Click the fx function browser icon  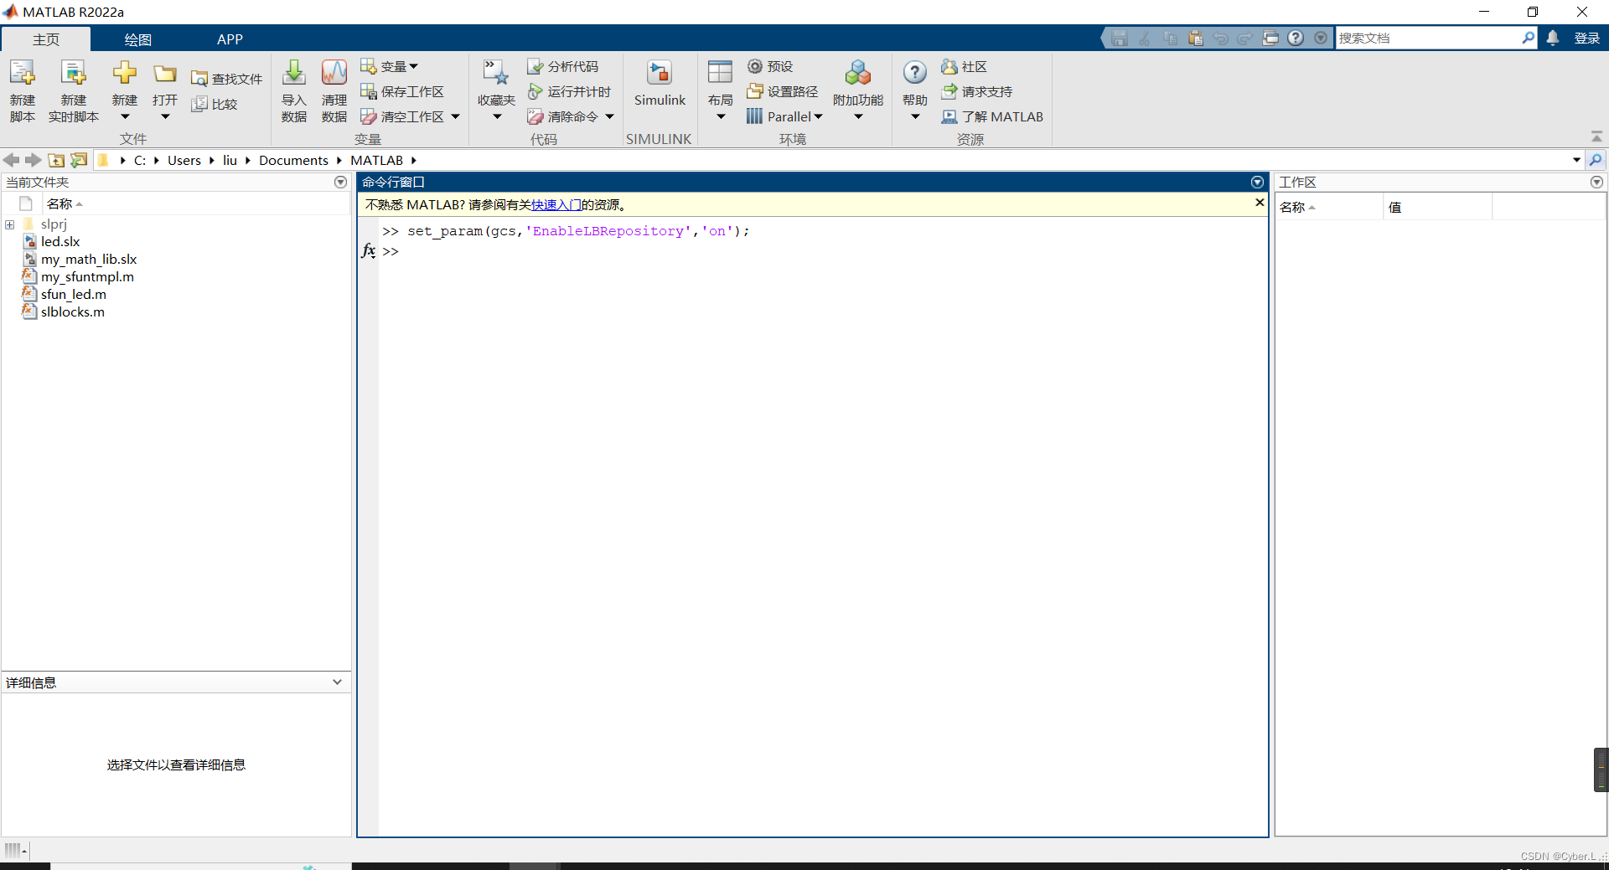tap(369, 250)
